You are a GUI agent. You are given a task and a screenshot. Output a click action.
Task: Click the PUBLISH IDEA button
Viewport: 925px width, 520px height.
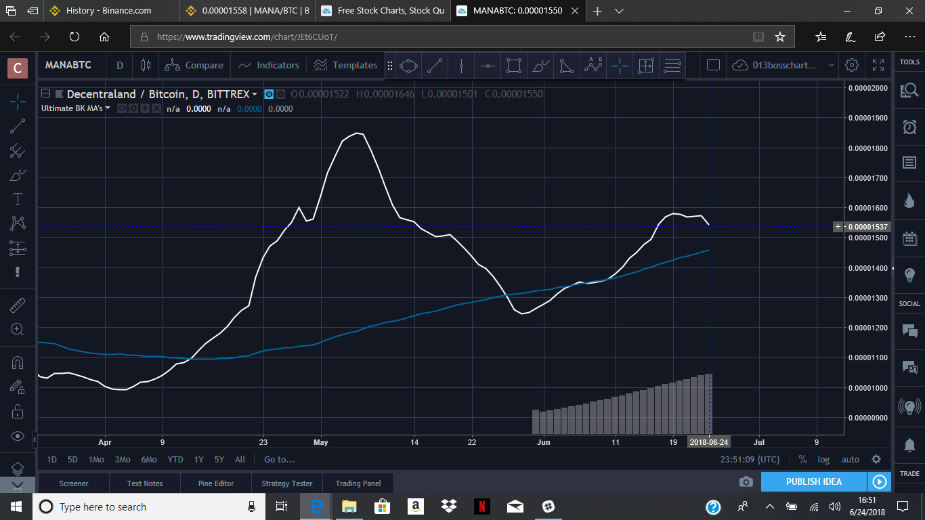click(x=814, y=482)
